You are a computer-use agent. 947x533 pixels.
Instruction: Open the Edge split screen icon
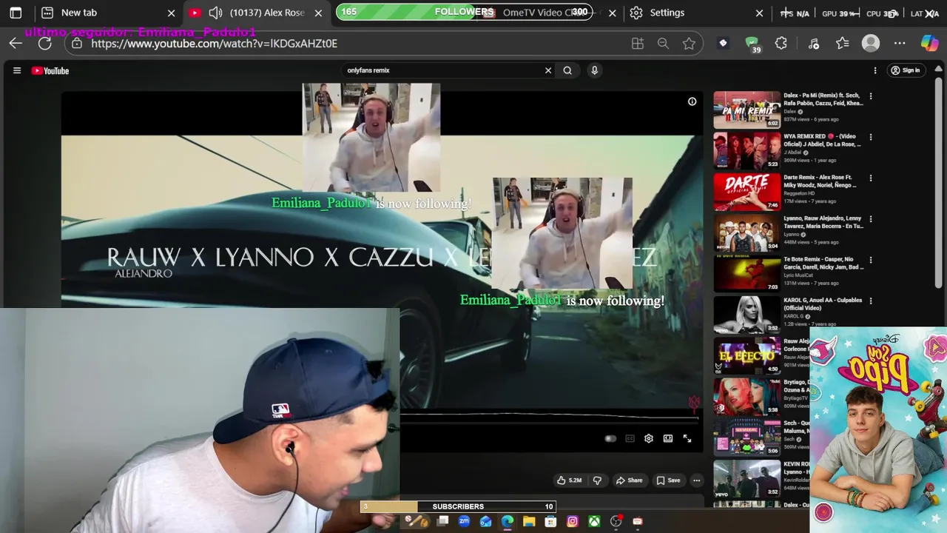point(638,44)
